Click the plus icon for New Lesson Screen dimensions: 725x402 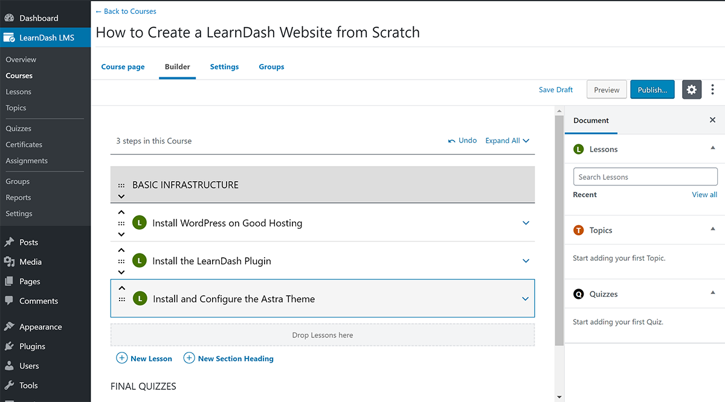pyautogui.click(x=121, y=358)
